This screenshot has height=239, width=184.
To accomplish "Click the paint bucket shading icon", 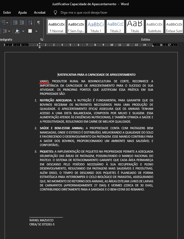I will coord(17,31).
